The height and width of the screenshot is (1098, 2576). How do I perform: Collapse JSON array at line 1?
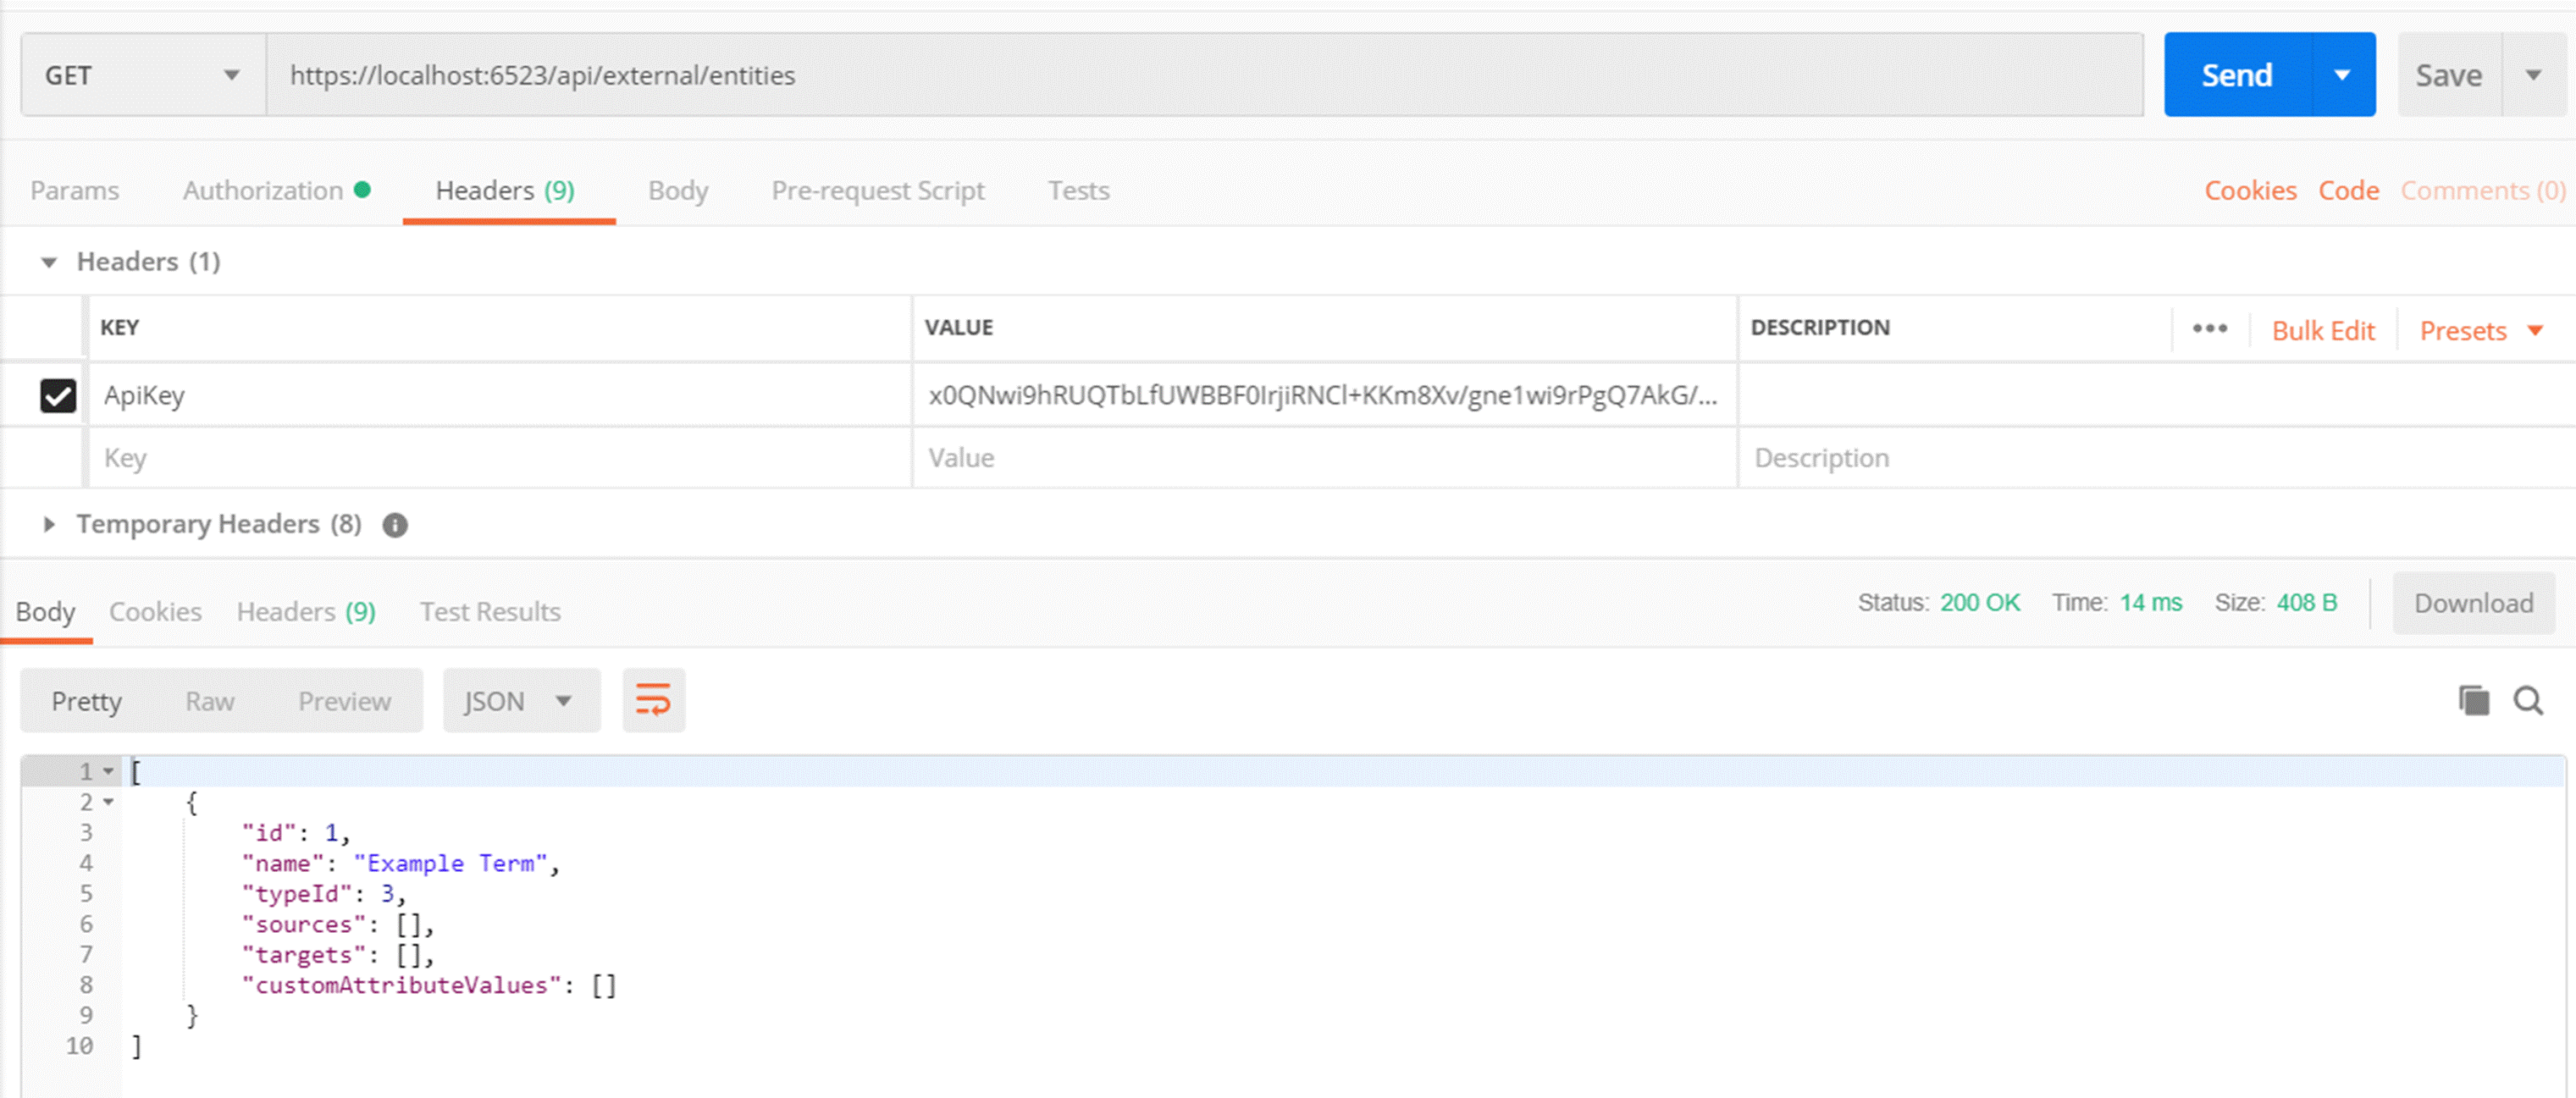coord(108,771)
